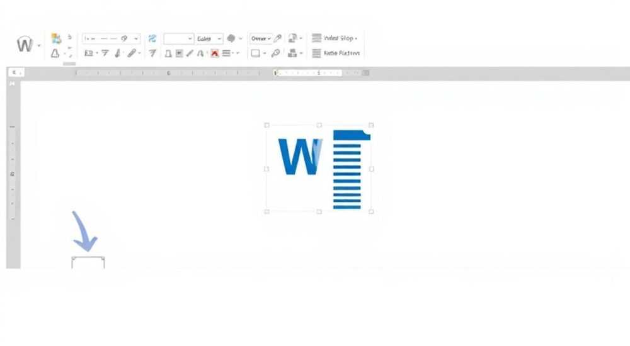This screenshot has height=346, width=630.
Task: Click the dark gray blob shape icon
Action: [x=231, y=38]
